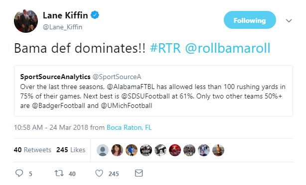
Task: Click the blue verified badge
Action: tap(95, 15)
